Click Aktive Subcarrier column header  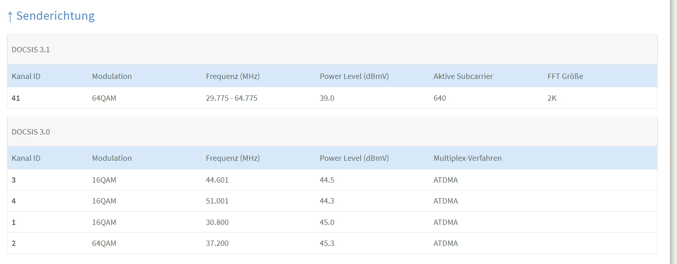pyautogui.click(x=463, y=76)
